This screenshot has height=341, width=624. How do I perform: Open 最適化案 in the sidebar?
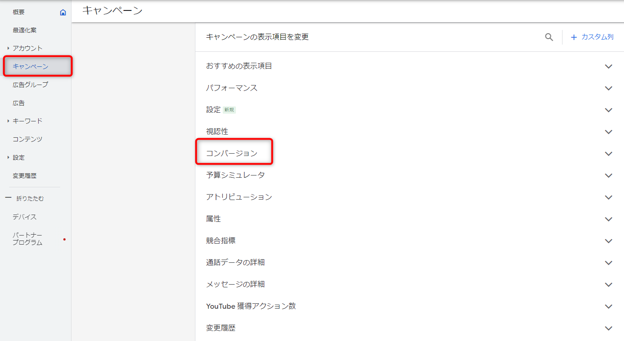point(25,30)
